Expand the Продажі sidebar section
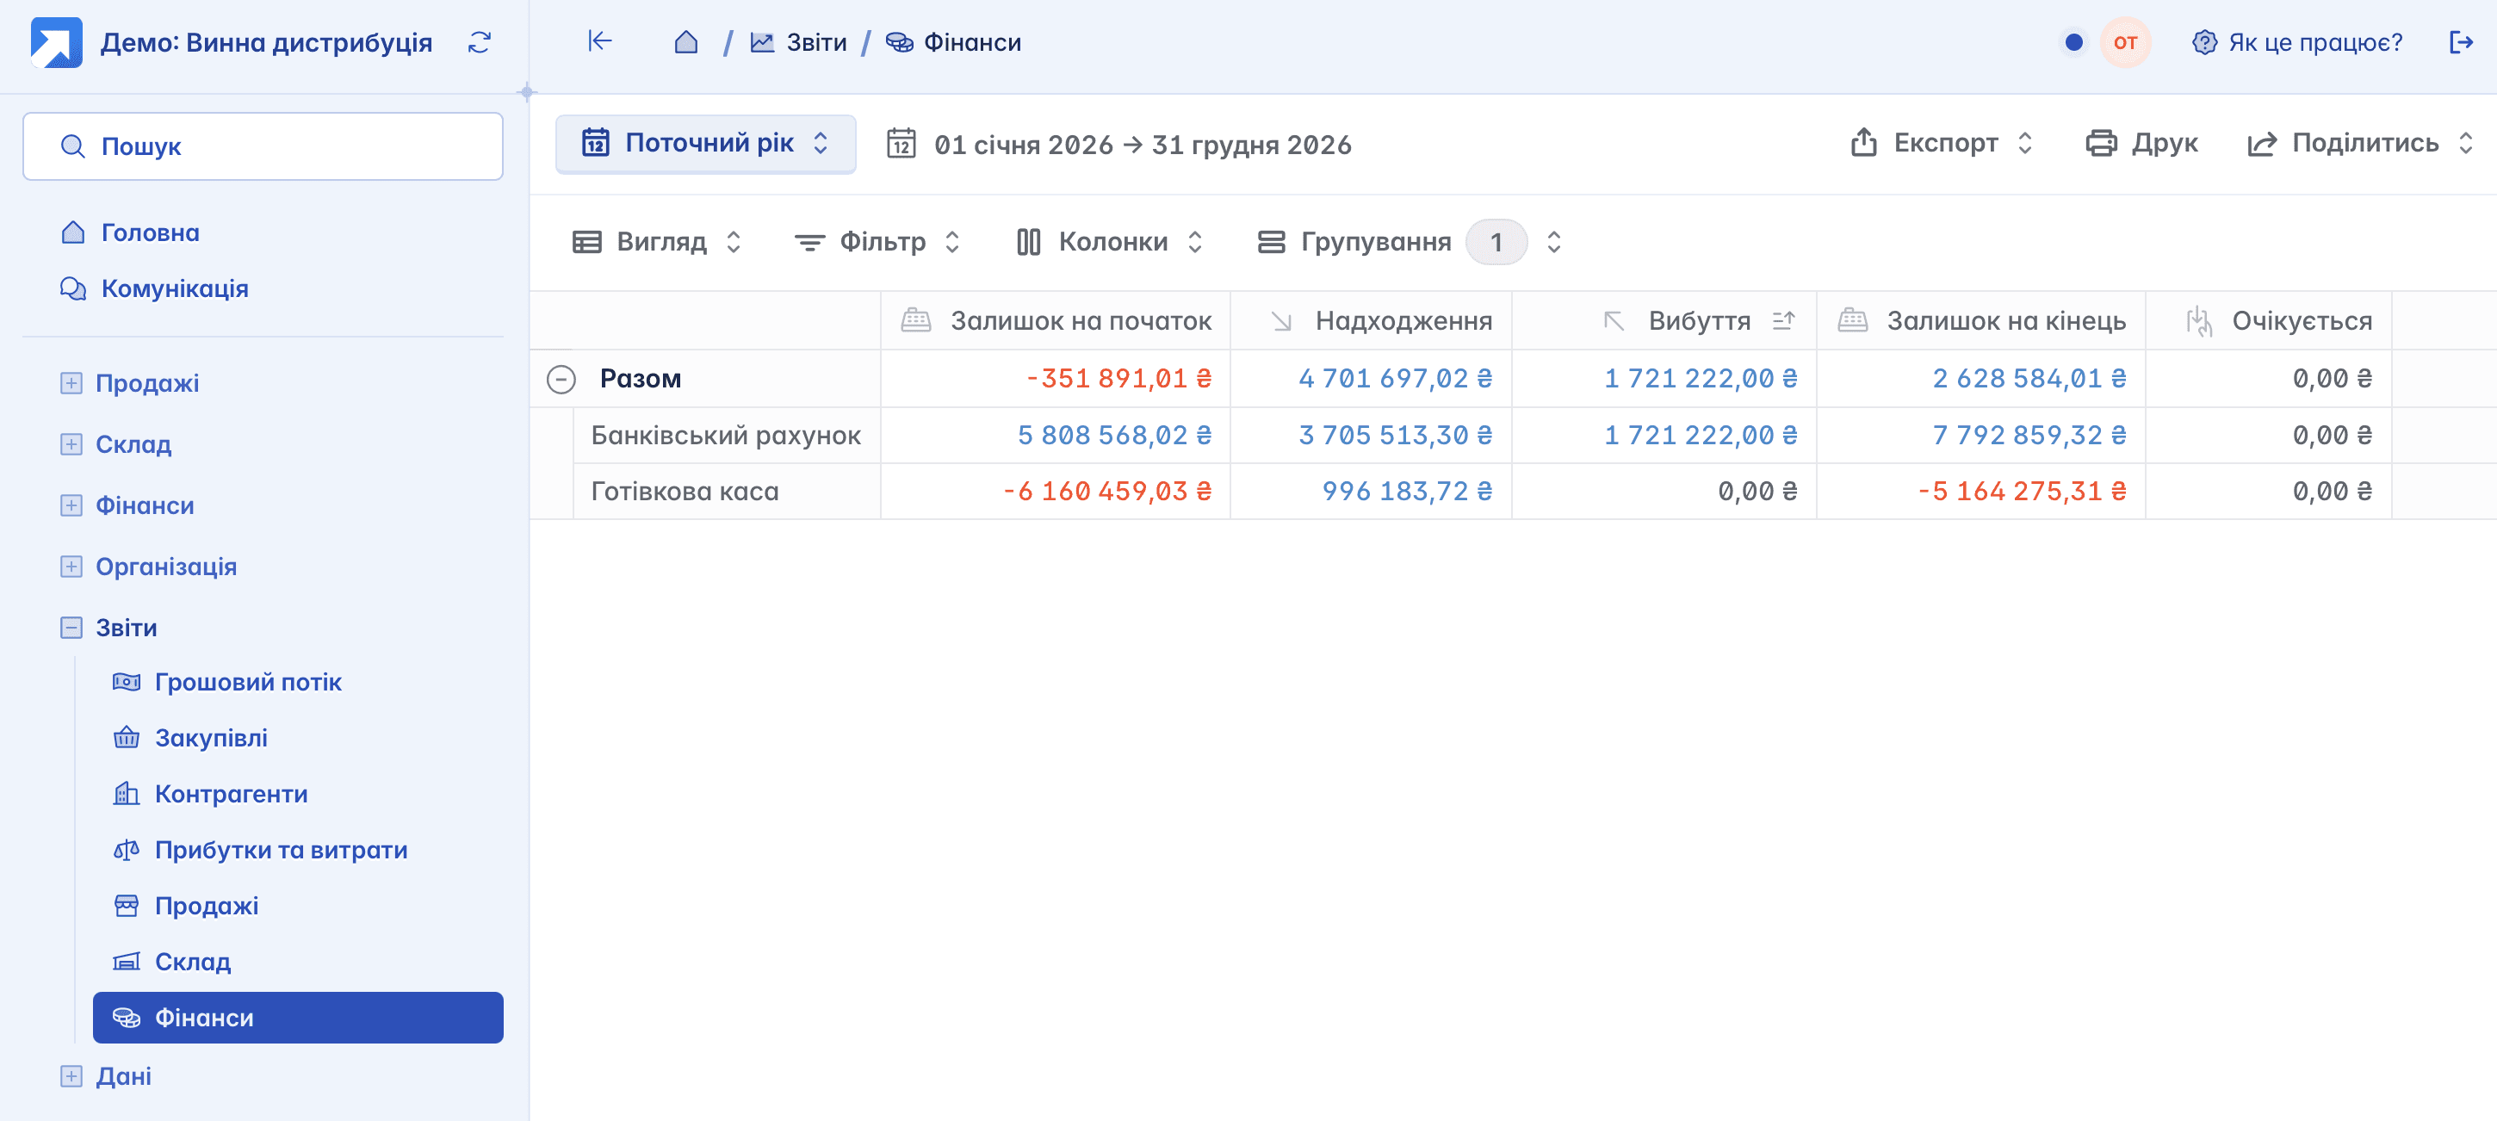The image size is (2497, 1121). click(x=71, y=384)
